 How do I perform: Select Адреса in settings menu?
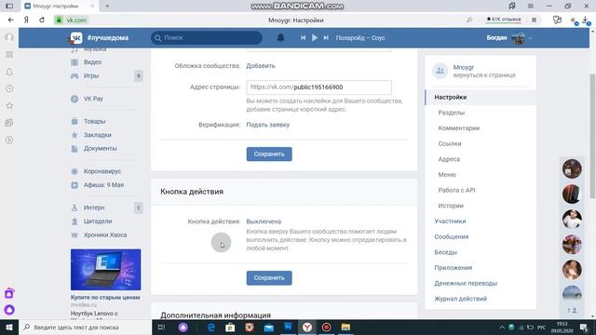[x=449, y=159]
